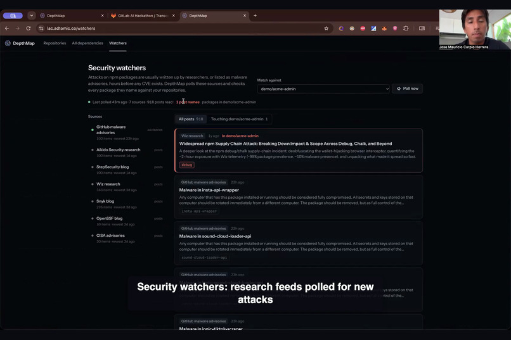The width and height of the screenshot is (511, 340).
Task: Click the colorful ring extension icon
Action: [x=341, y=28]
